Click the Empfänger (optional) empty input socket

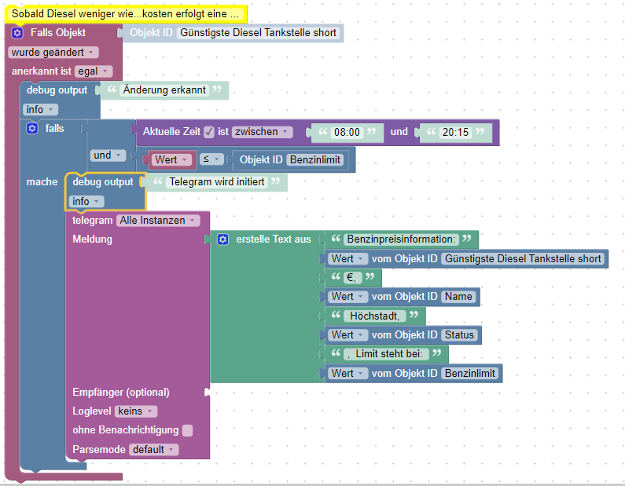coord(207,393)
